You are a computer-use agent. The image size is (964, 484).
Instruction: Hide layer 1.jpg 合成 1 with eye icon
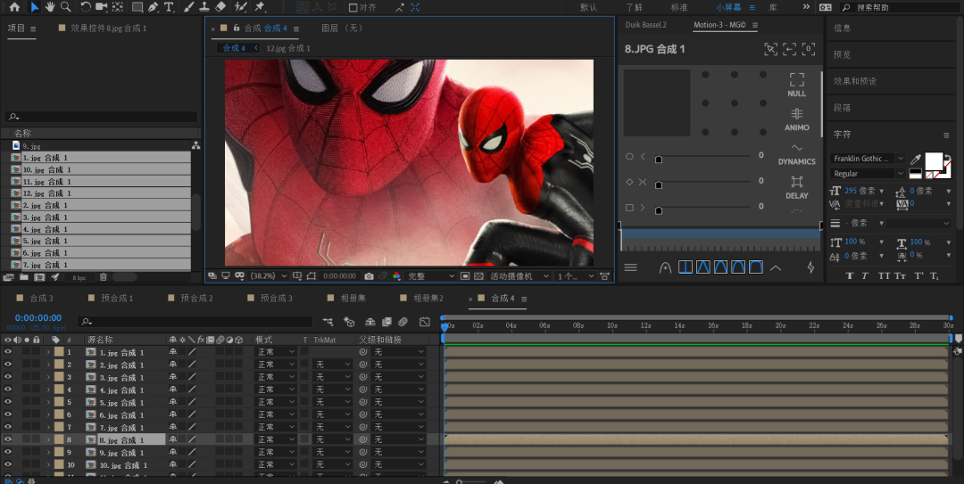[8, 352]
